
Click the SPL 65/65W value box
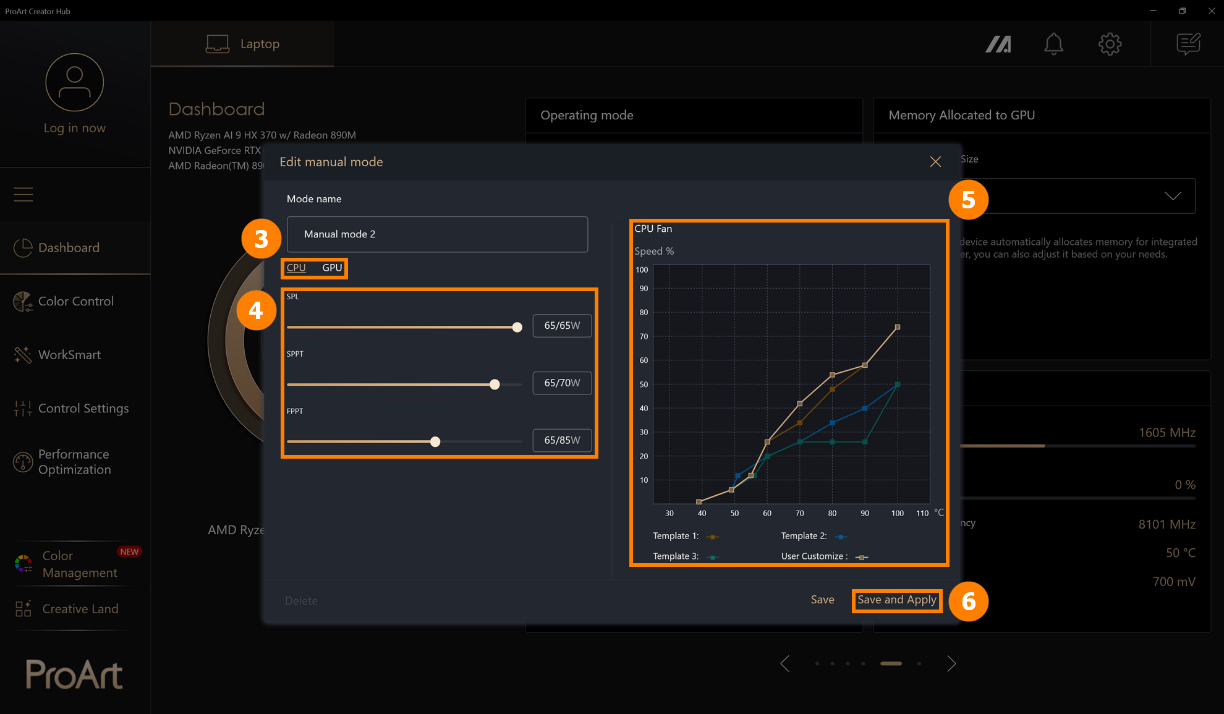coord(562,326)
